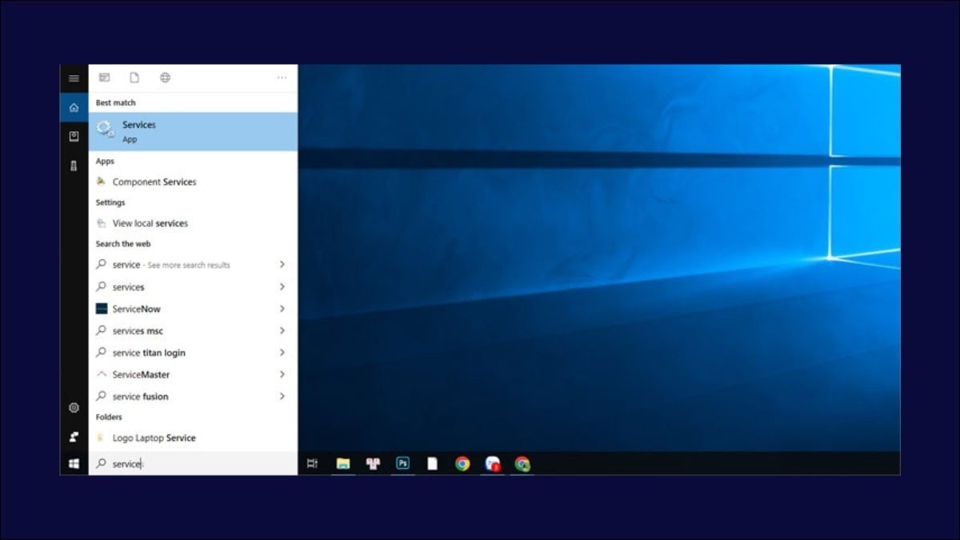Expand the ServiceNow result arrow
The image size is (960, 540).
click(x=282, y=309)
